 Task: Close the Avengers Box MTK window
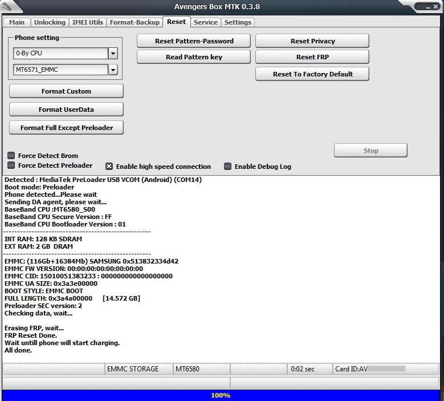tap(435, 6)
